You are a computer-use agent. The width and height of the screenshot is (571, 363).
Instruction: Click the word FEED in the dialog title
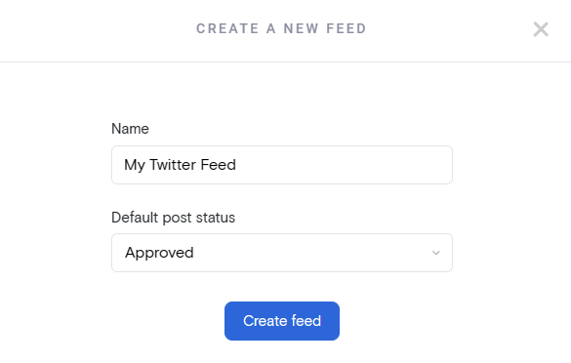(x=346, y=28)
